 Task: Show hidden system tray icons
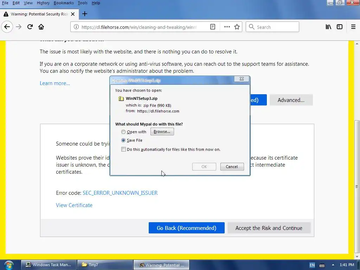(333, 265)
